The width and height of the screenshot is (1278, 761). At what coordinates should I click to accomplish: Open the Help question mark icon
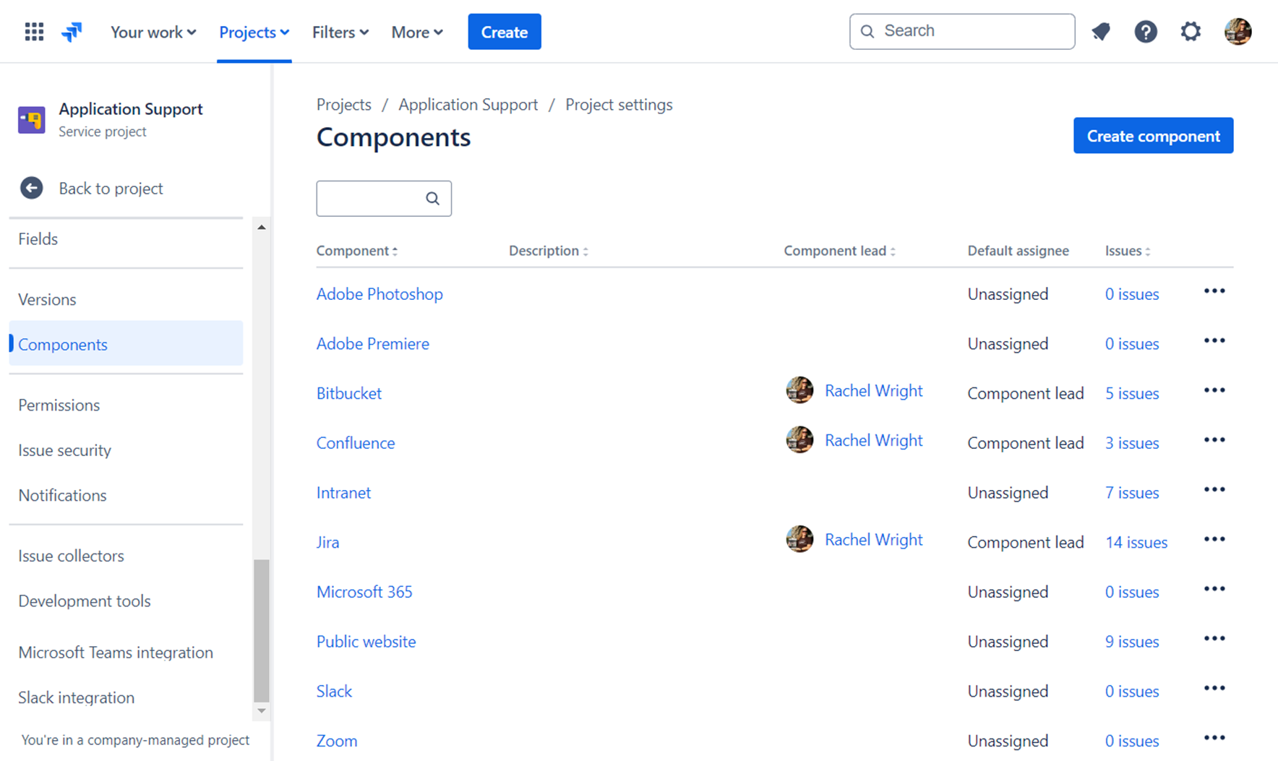tap(1146, 31)
